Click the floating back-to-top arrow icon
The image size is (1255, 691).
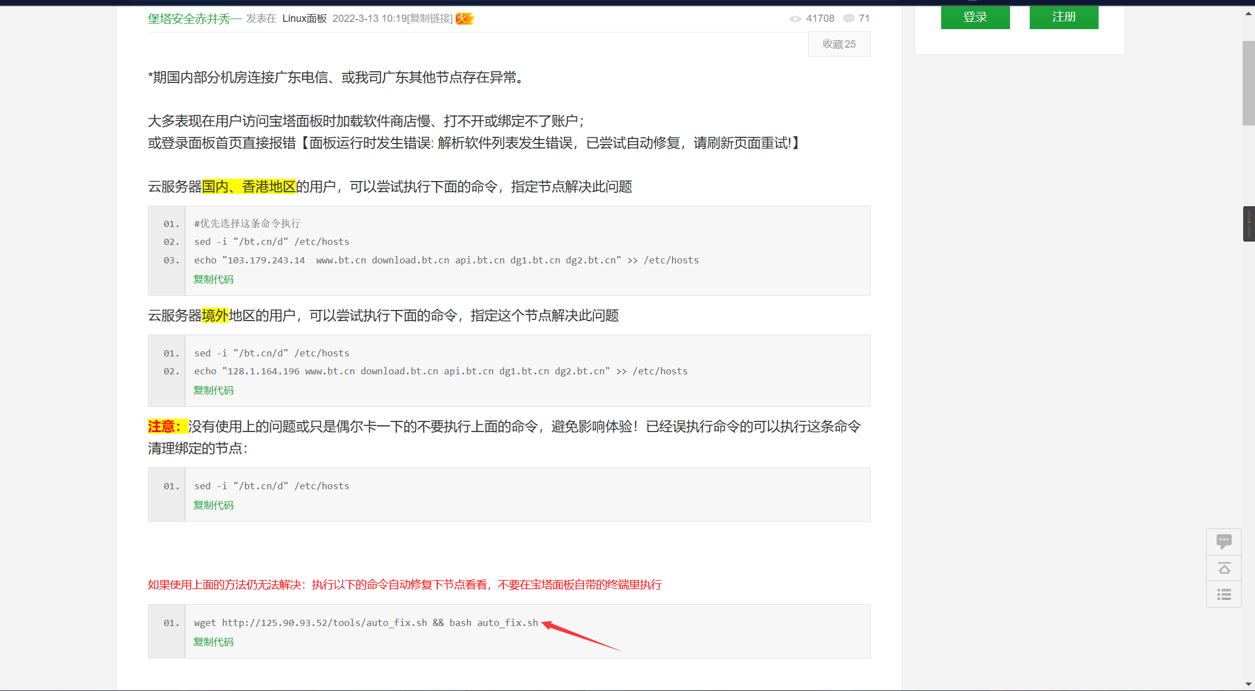[x=1224, y=568]
